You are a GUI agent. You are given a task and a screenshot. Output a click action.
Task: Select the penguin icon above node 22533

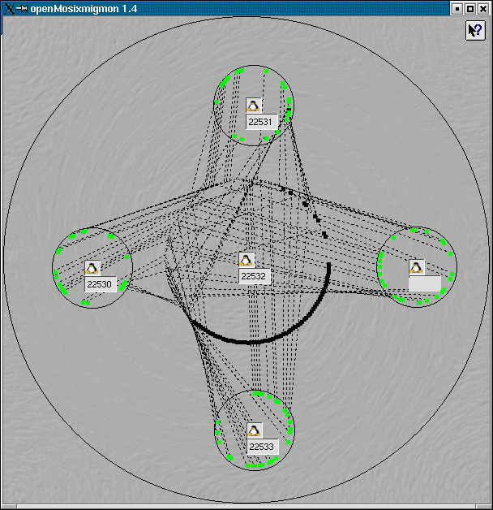click(254, 430)
